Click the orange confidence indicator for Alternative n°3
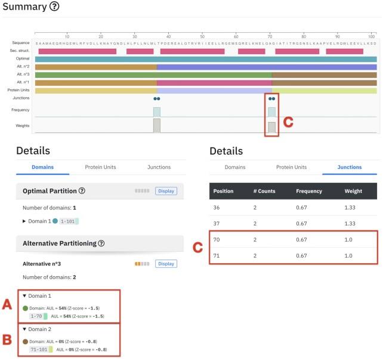The image size is (383, 359). (141, 263)
